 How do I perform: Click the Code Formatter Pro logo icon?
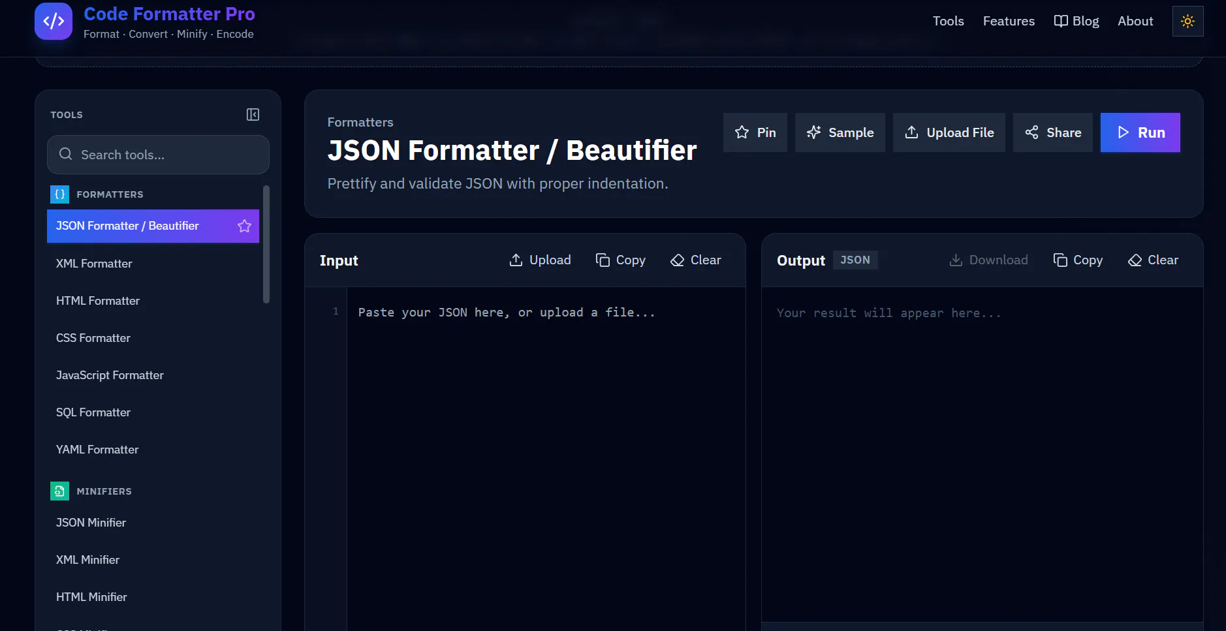point(54,21)
